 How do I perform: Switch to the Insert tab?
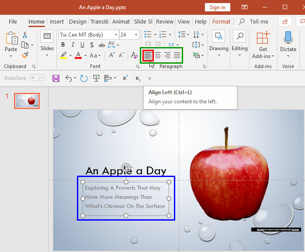point(56,21)
